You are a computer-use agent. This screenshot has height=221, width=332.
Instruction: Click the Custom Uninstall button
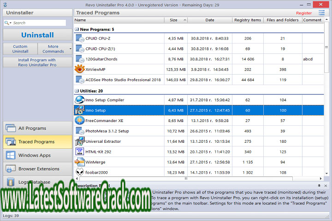[x=20, y=49]
